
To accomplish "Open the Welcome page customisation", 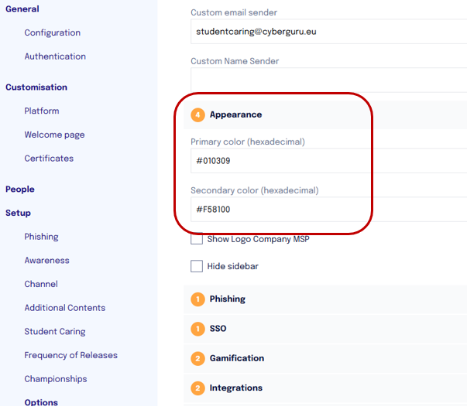I will coord(54,135).
